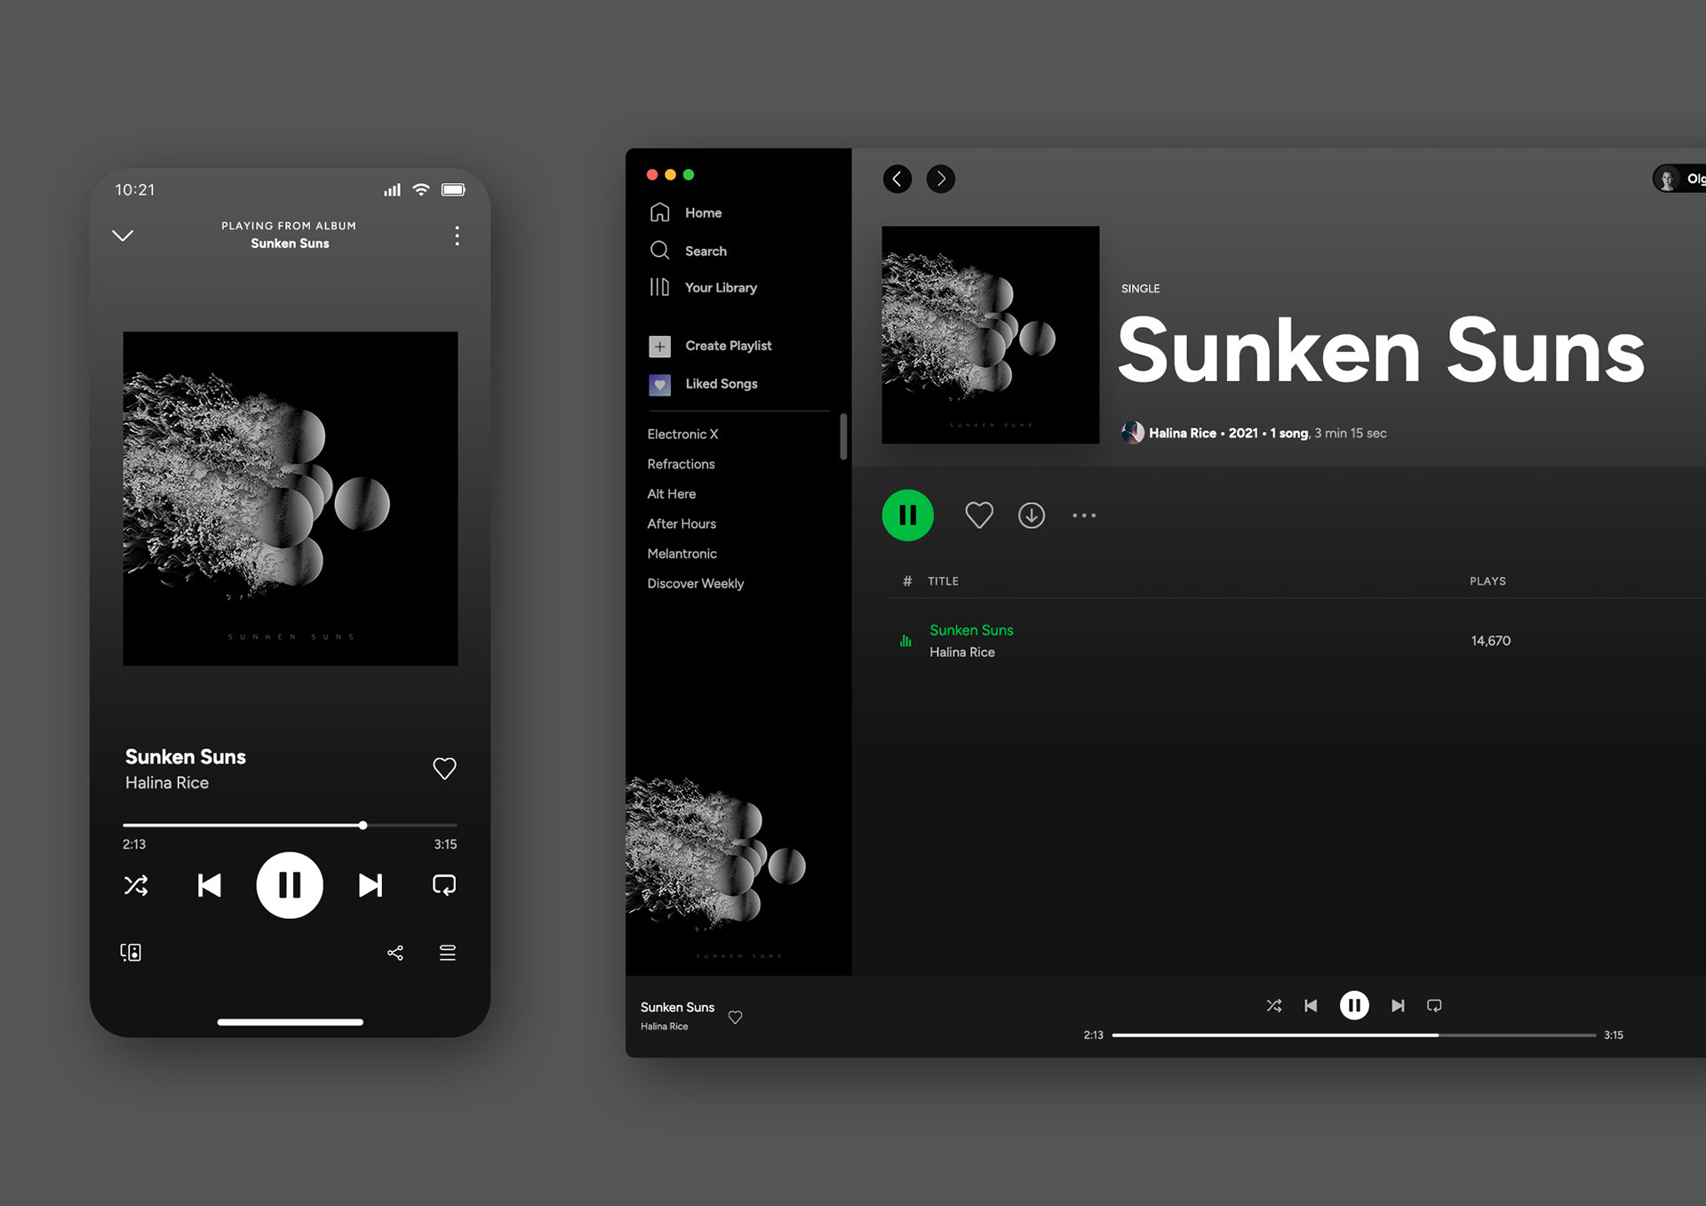
Task: Toggle repeat in the desktop player bar
Action: 1434,1006
